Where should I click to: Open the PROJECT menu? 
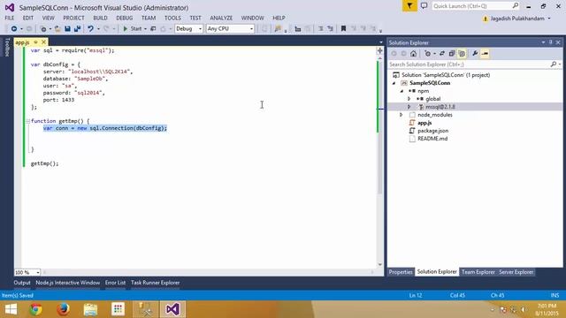pyautogui.click(x=73, y=18)
